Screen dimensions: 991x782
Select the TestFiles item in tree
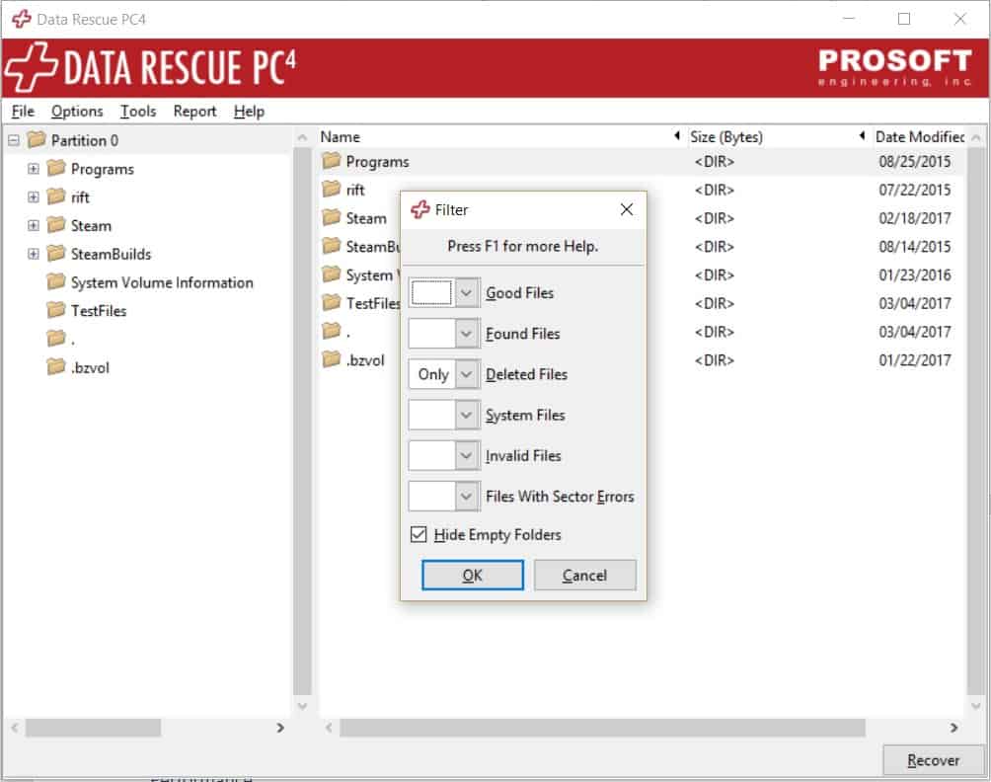pos(99,310)
